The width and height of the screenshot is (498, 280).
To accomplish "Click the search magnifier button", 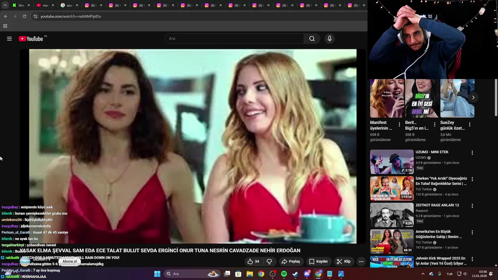I will pos(312,38).
